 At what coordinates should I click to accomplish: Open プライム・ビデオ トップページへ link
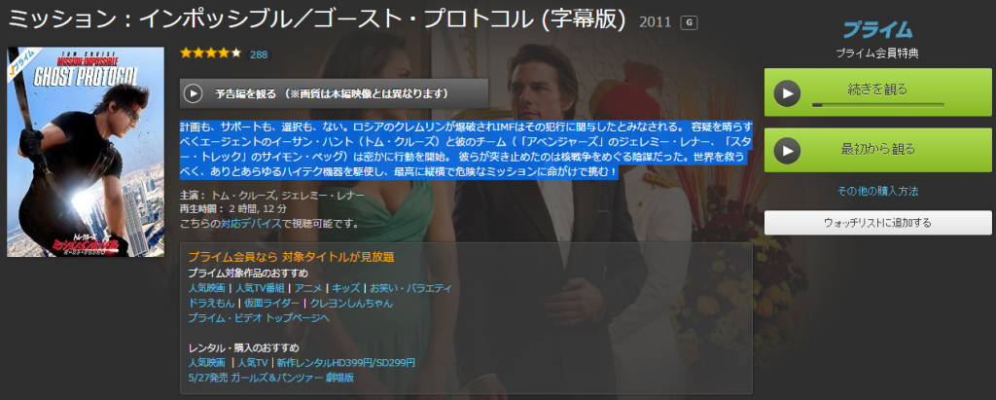point(259,317)
